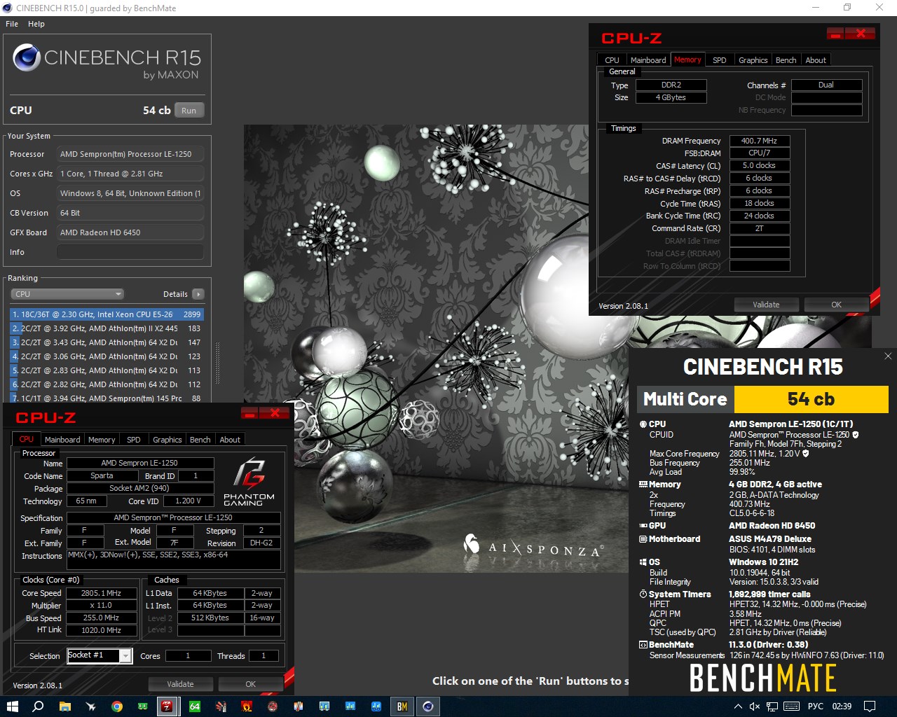Open the File menu in Cinebench
The image size is (897, 717).
point(12,24)
